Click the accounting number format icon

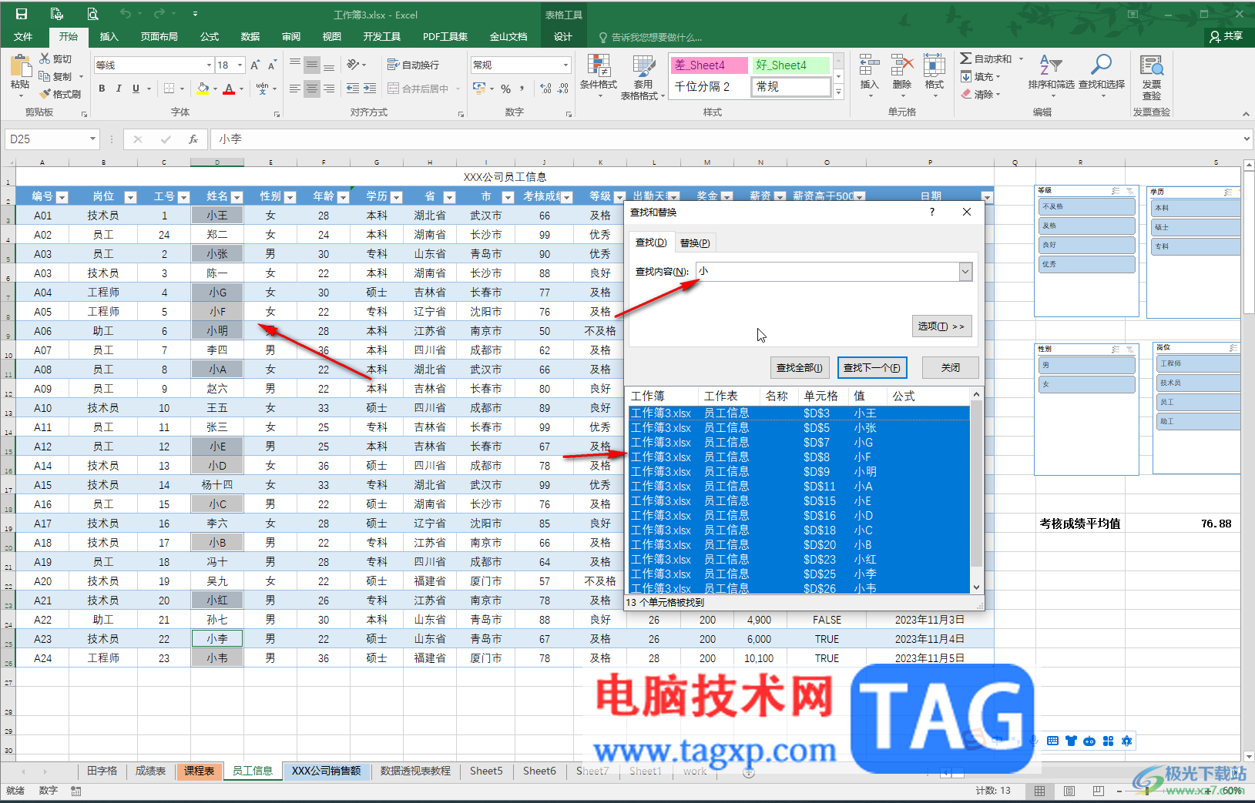coord(478,89)
